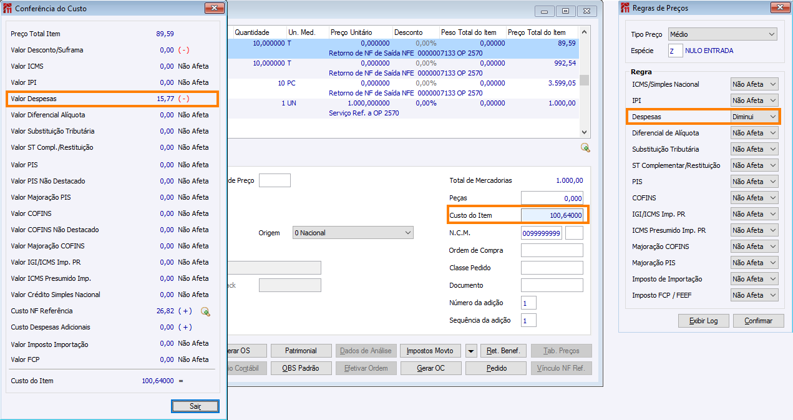The height and width of the screenshot is (420, 793).
Task: Click Classe Pedido input field
Action: [x=552, y=268]
